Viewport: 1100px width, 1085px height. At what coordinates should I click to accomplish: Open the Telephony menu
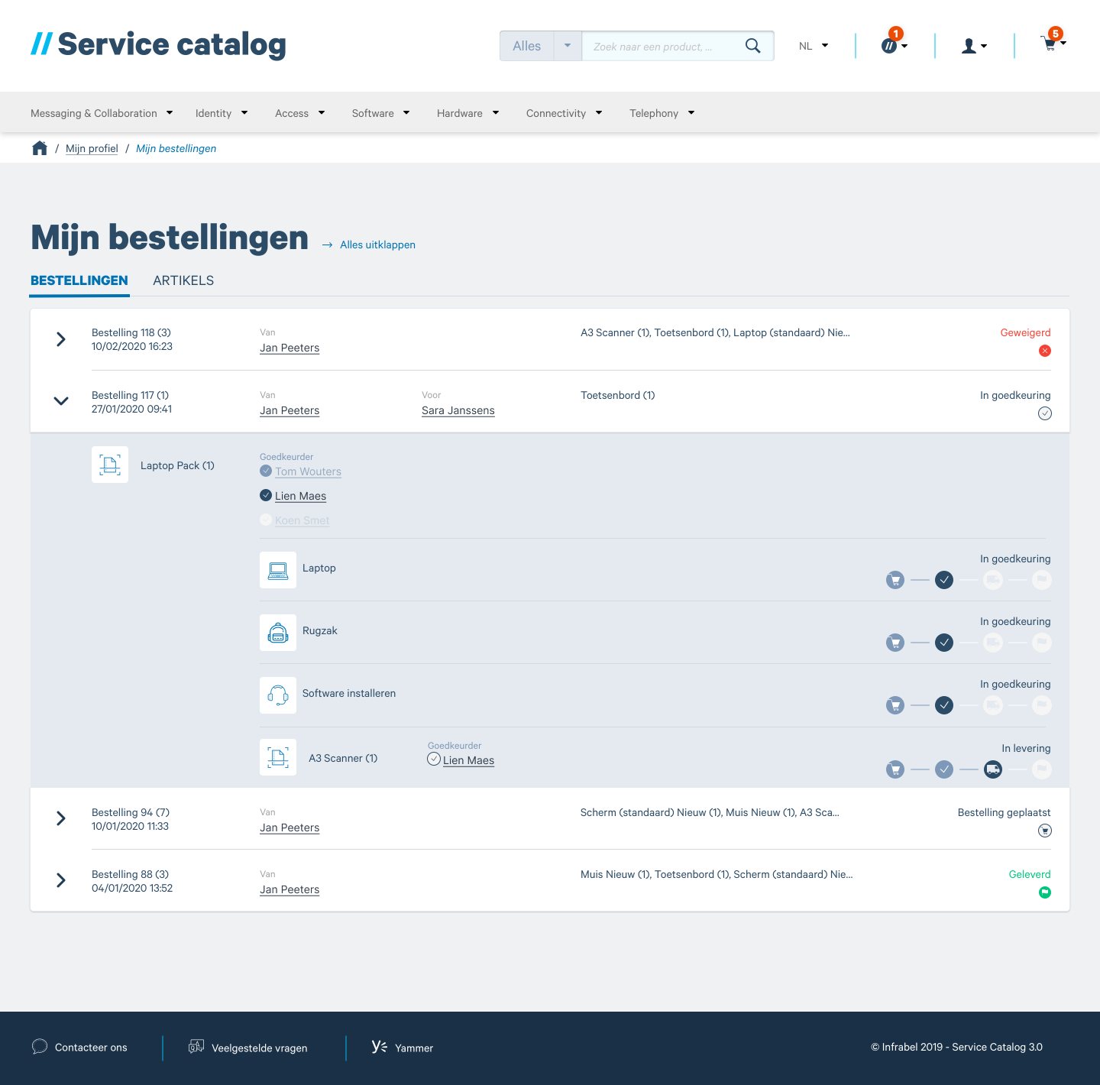pos(662,113)
